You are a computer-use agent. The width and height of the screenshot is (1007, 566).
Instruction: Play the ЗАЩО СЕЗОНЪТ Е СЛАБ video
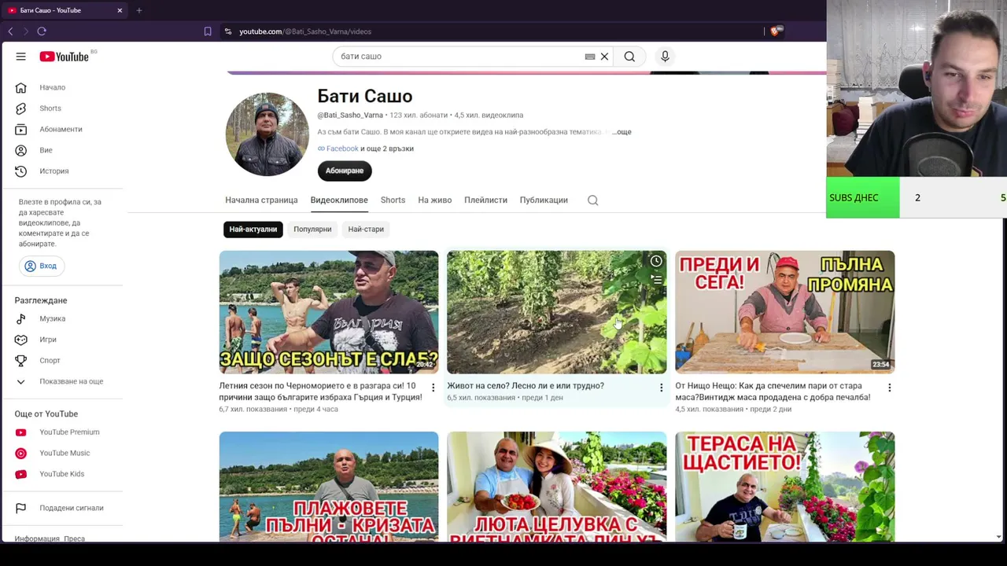[329, 312]
